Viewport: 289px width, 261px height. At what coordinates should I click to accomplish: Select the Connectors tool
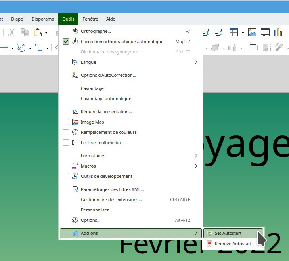click(x=38, y=48)
